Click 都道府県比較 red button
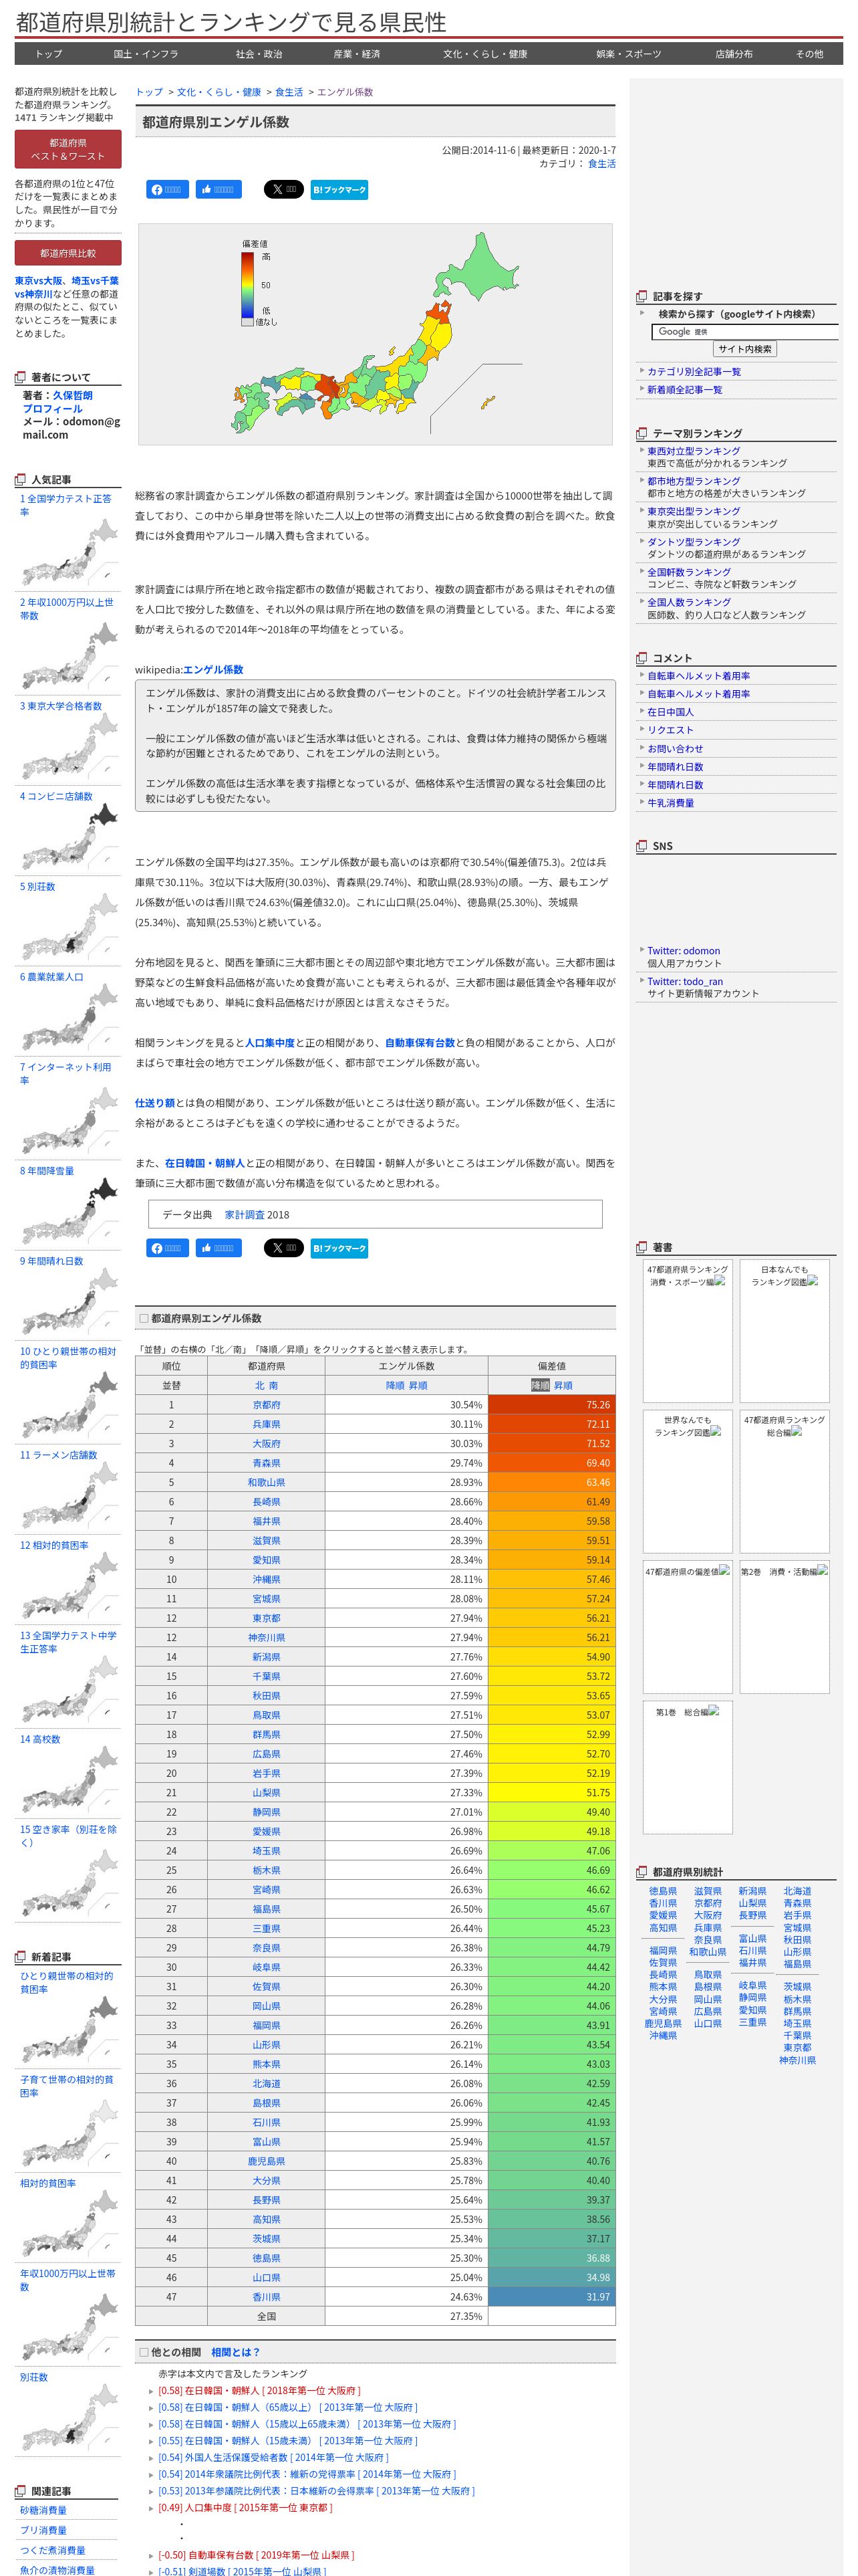Image resolution: width=858 pixels, height=2576 pixels. coord(68,253)
